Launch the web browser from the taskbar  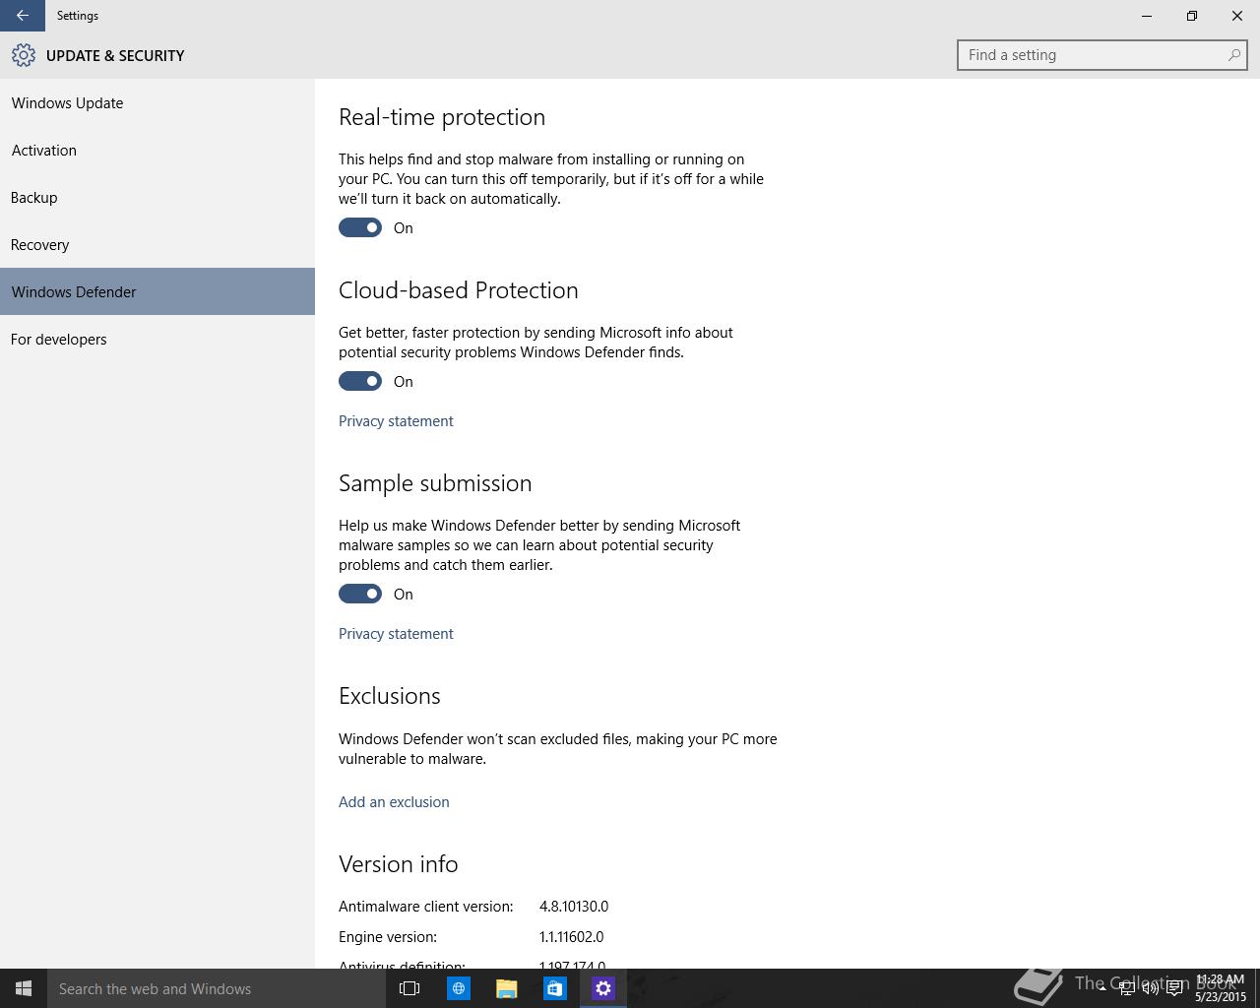(x=459, y=988)
